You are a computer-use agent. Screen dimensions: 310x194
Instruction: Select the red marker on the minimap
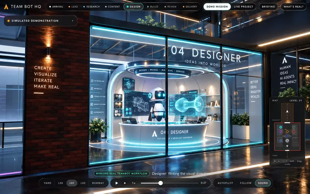pos(294,132)
